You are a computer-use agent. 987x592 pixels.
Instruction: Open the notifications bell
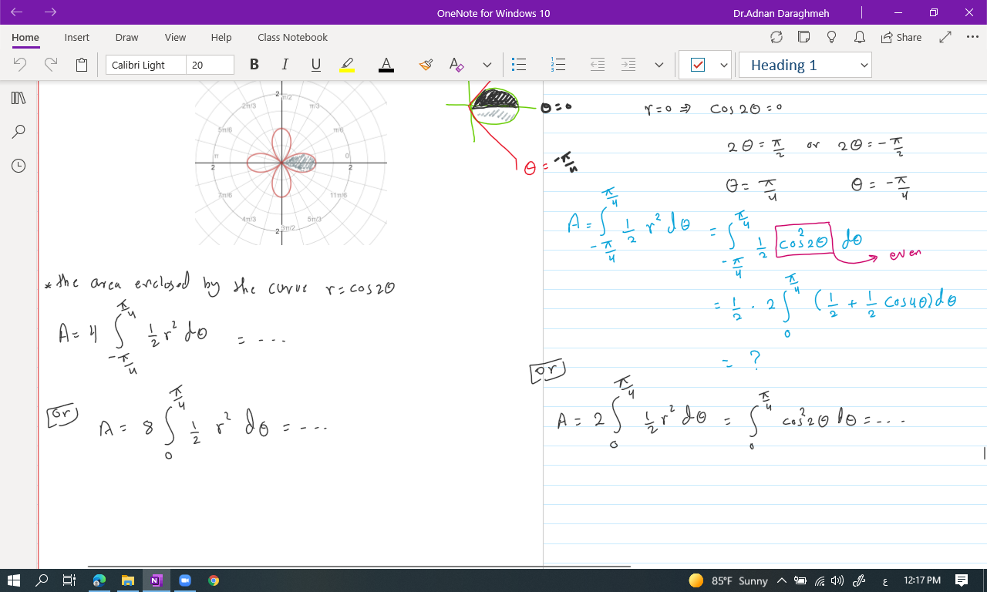tap(859, 37)
